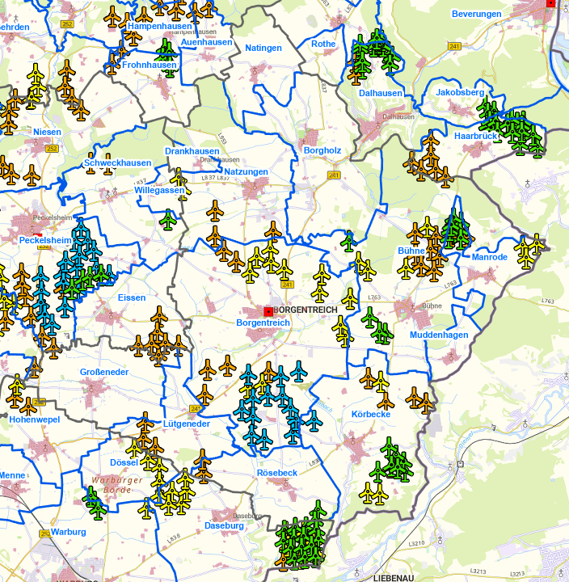Select the blue Peckelsheim label
Screen dimensions: 569x582
click(x=45, y=241)
